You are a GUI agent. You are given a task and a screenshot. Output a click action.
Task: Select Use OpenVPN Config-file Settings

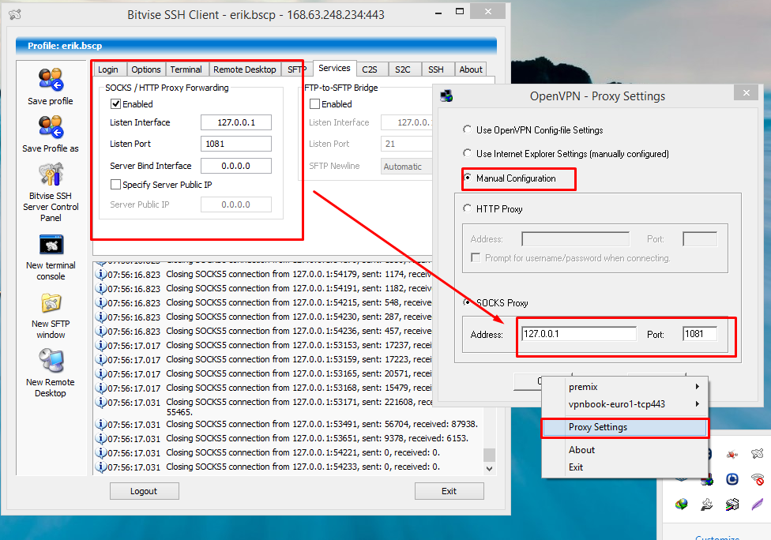[x=467, y=129]
